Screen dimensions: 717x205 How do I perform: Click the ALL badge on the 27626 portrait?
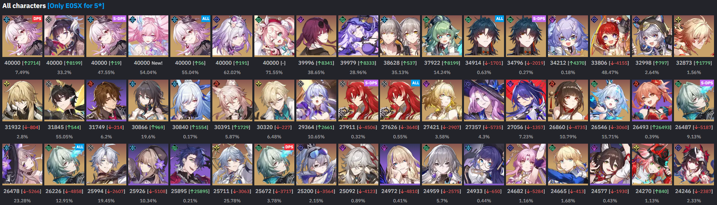(415, 83)
